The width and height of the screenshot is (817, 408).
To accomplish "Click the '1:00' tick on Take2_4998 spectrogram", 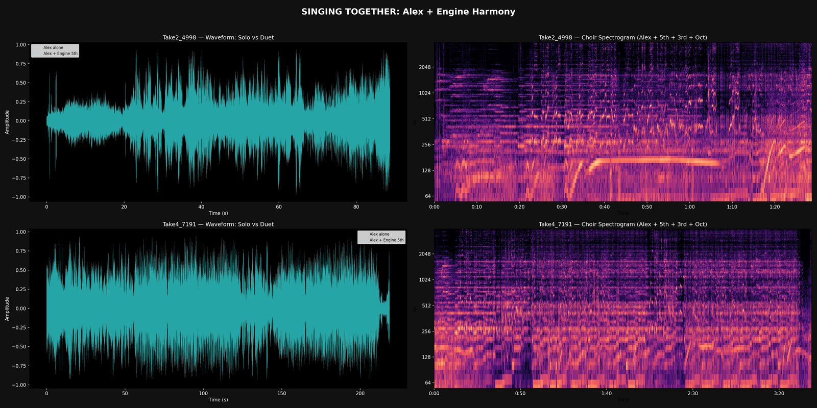I will point(689,207).
